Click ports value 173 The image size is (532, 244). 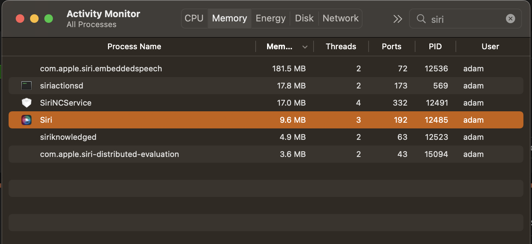[x=400, y=86]
